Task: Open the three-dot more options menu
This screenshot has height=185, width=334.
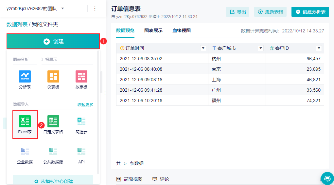Action: coord(95,9)
